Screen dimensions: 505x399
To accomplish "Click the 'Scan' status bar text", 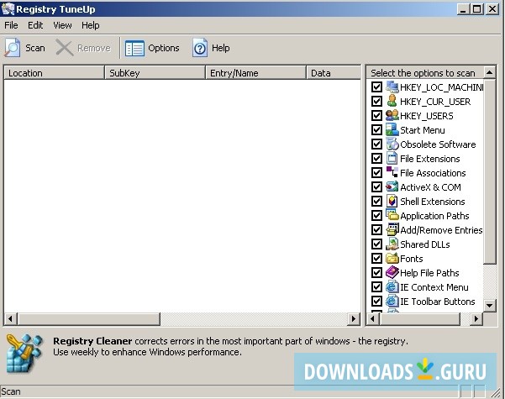I will [x=11, y=391].
